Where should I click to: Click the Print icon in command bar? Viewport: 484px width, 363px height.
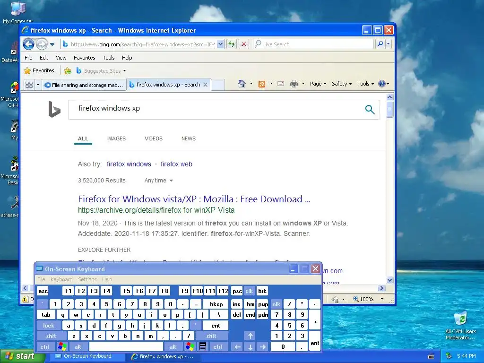294,84
